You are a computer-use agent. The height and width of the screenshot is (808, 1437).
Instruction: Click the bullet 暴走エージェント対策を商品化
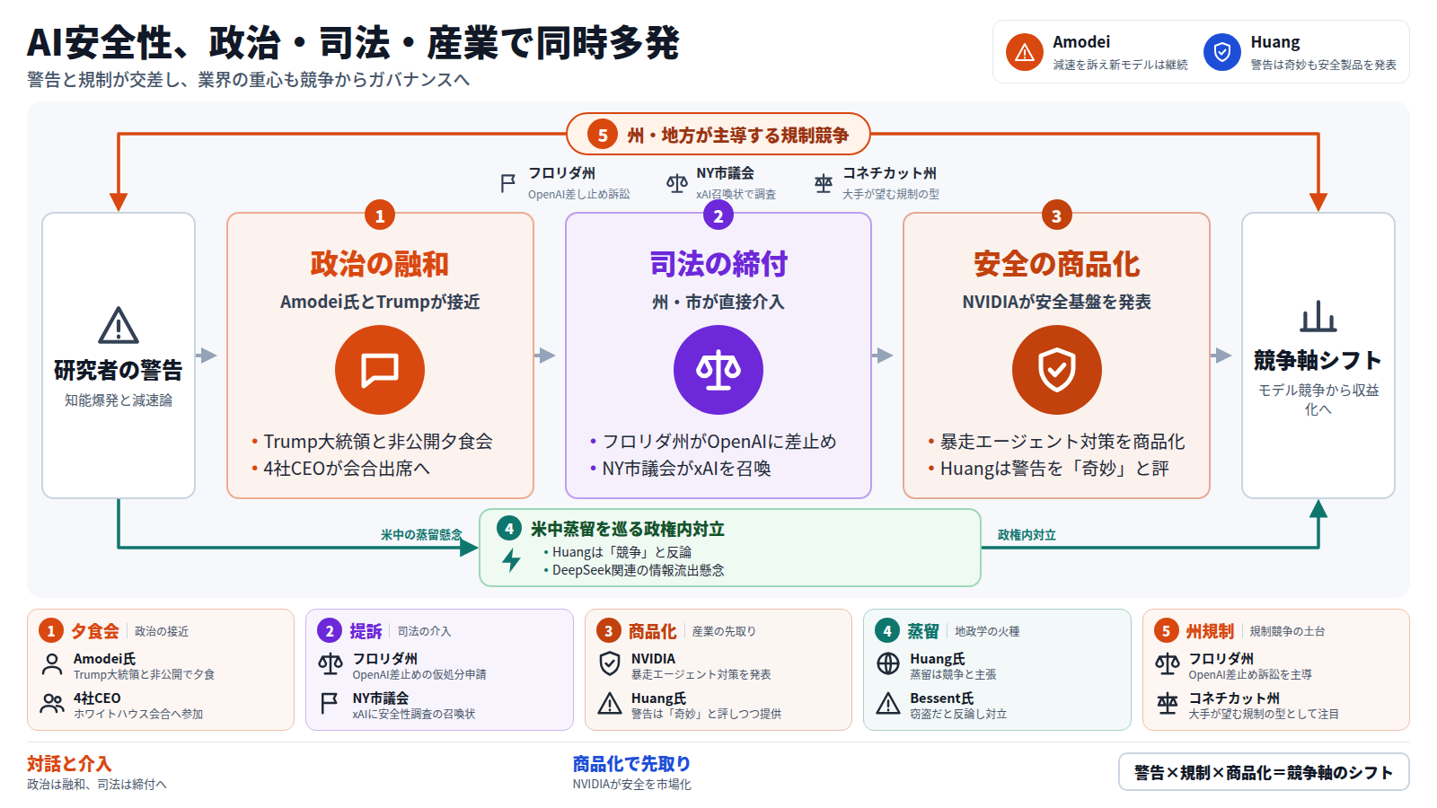point(1056,442)
